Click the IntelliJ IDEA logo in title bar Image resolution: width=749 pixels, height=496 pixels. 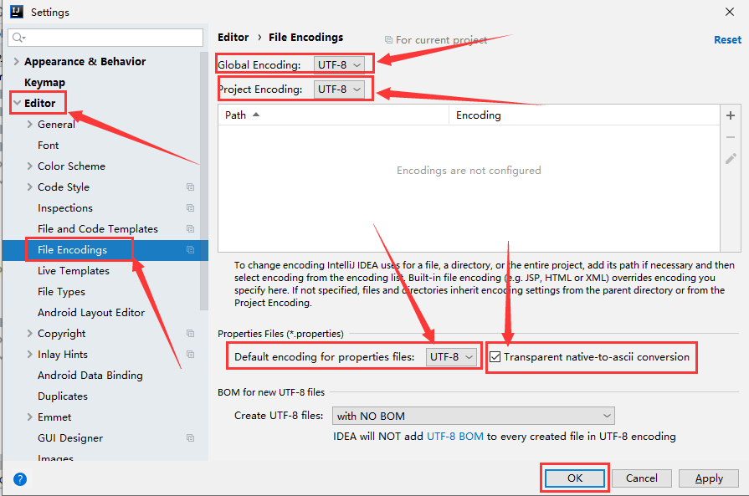(16, 12)
